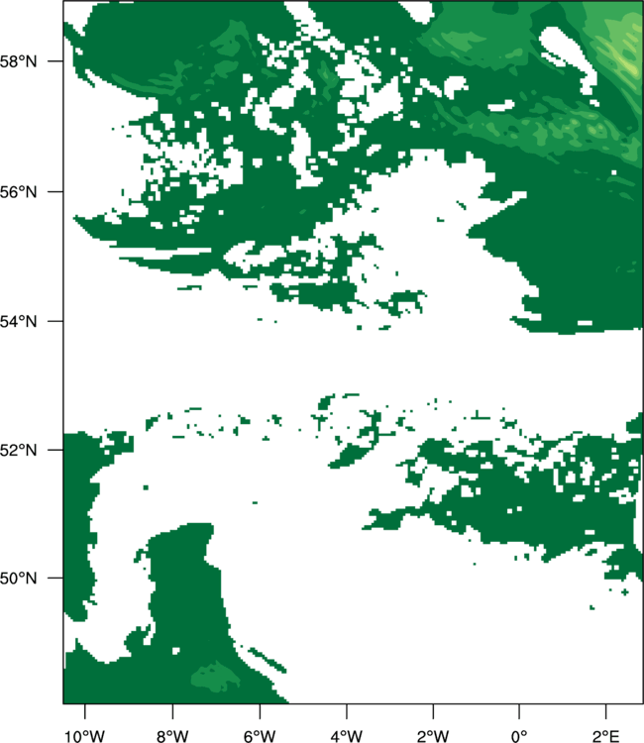The width and height of the screenshot is (644, 743).
Task: Click the 8°W longitude label
Action: point(172,736)
